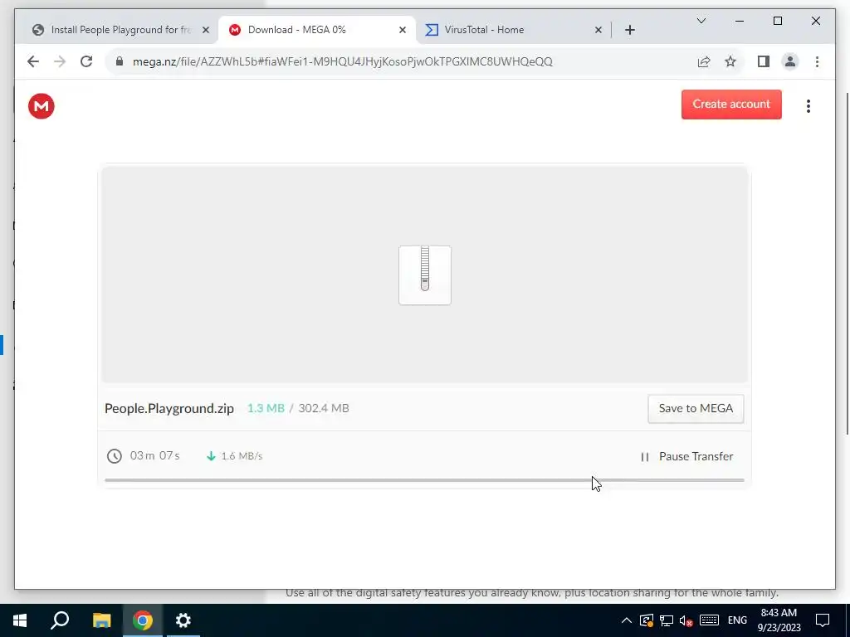
Task: Go back with browser back arrow
Action: tap(33, 61)
